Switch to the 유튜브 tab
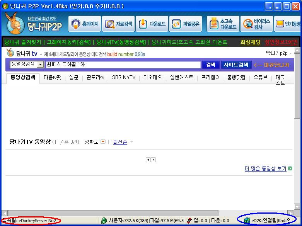Screen dimensions: 302x226 coord(260,77)
